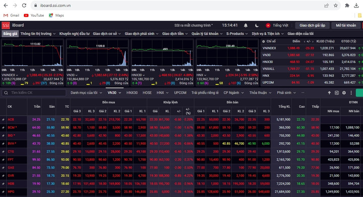Click the browser share icon
This screenshot has width=363, height=197.
(x=326, y=6)
